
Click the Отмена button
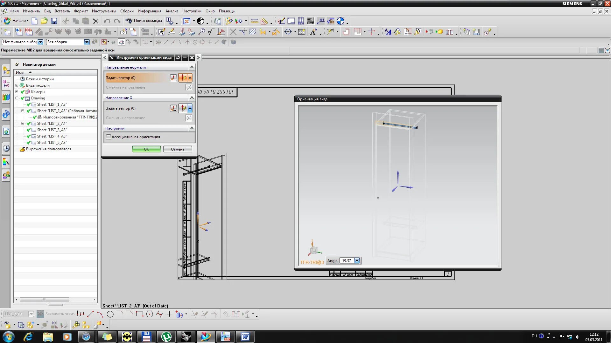click(x=177, y=149)
